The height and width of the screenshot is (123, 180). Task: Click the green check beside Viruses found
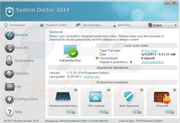tap(97, 58)
